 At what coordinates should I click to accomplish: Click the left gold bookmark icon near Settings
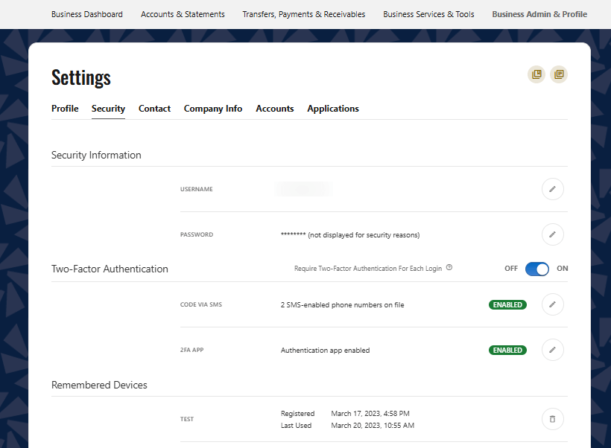[536, 74]
